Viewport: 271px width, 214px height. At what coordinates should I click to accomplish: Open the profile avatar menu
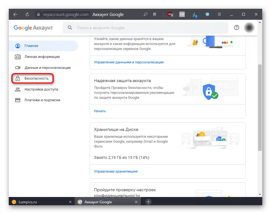pyautogui.click(x=249, y=28)
